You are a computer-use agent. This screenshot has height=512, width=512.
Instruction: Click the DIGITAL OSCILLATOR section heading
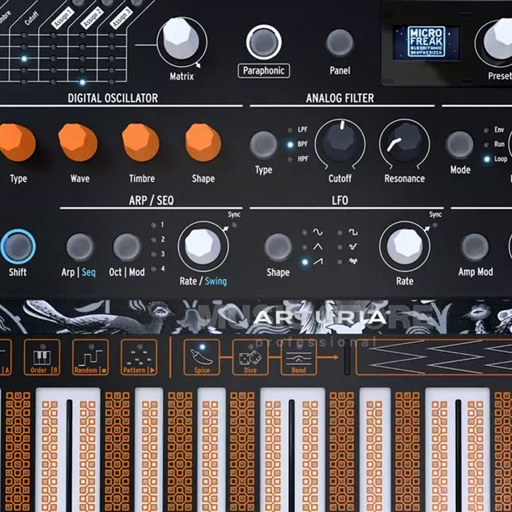pos(113,98)
